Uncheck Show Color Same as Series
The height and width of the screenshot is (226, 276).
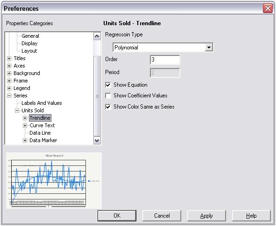coord(108,107)
